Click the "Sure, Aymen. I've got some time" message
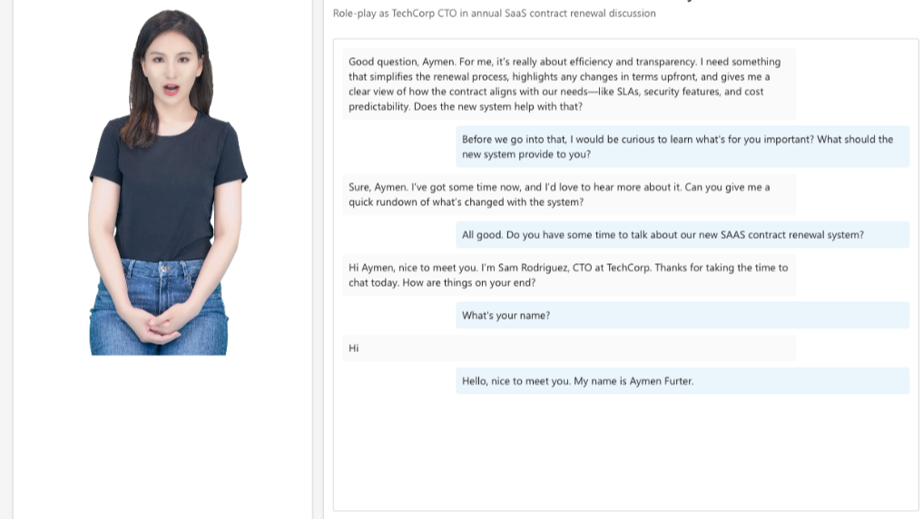This screenshot has width=923, height=519. (568, 194)
